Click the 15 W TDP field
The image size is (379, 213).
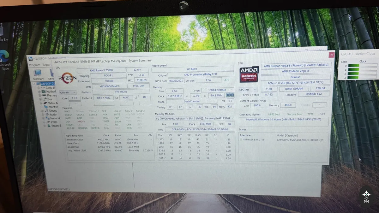pos(141,75)
